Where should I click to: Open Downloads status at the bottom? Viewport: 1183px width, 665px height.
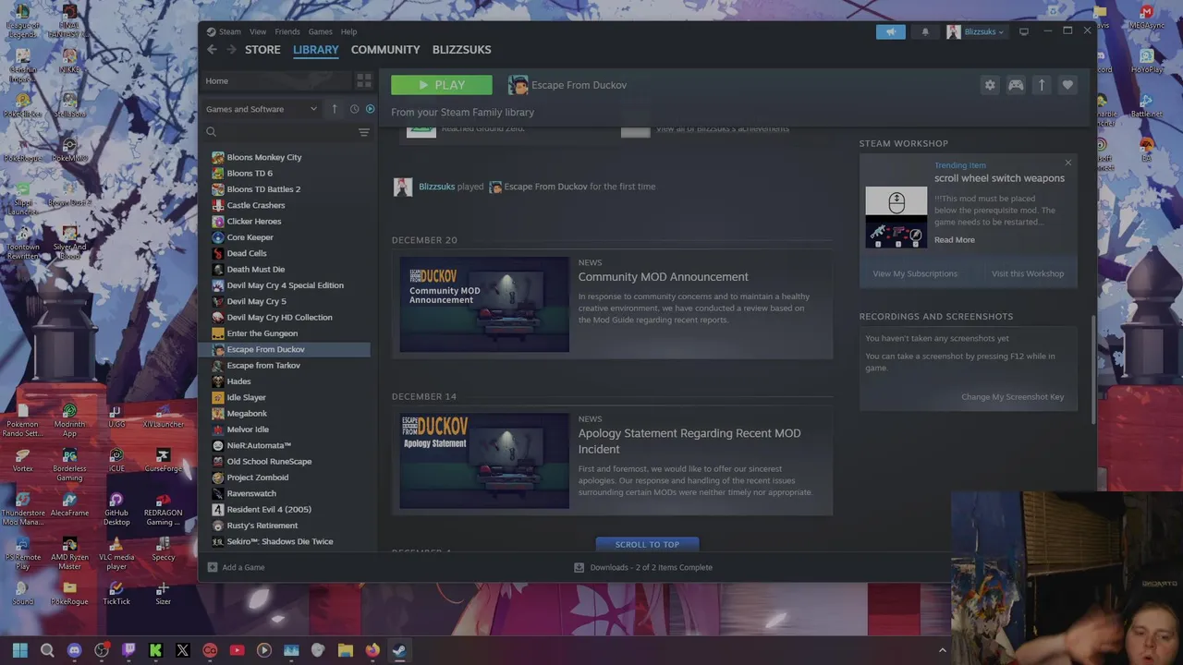click(x=643, y=567)
